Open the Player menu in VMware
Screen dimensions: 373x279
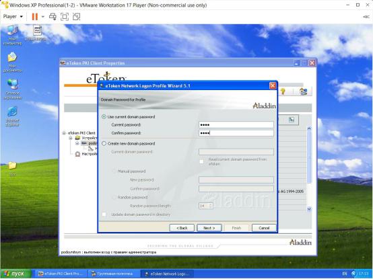[13, 17]
